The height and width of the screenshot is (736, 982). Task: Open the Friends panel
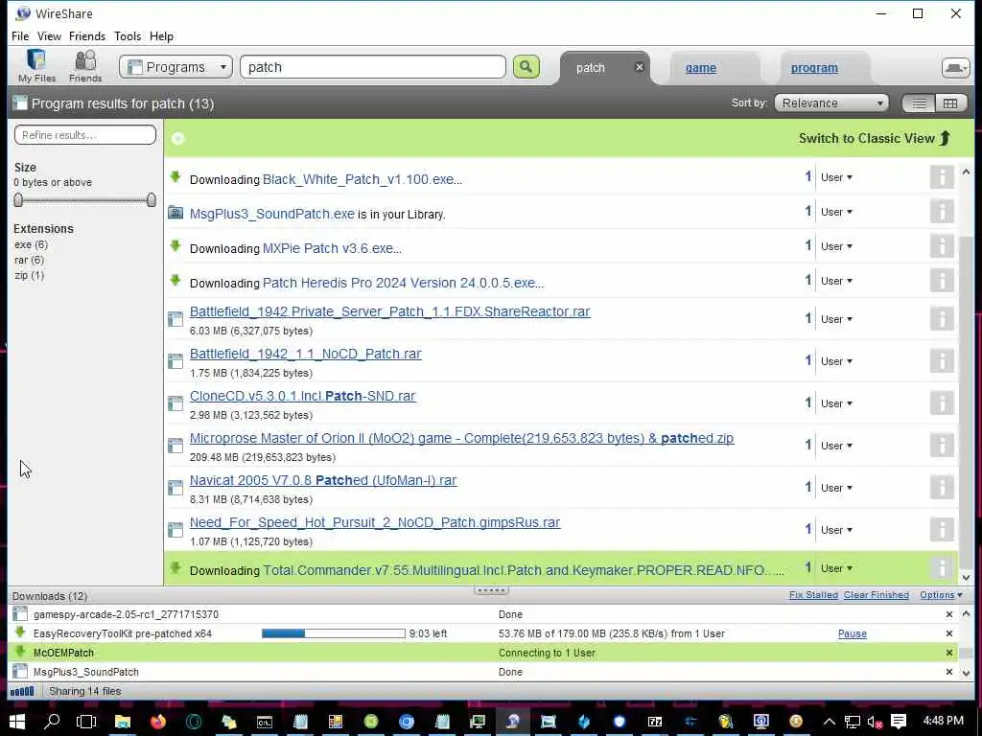click(85, 66)
